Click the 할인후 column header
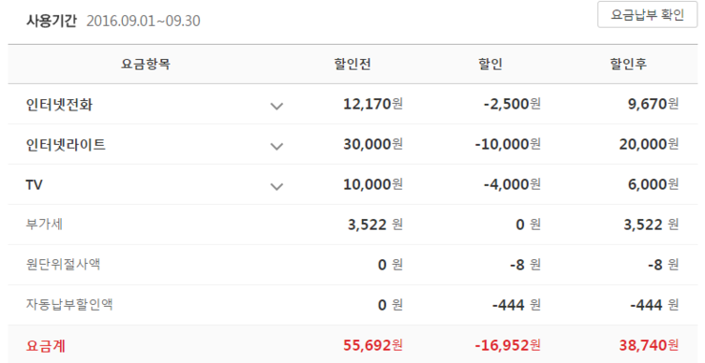The height and width of the screenshot is (363, 705). pos(628,64)
